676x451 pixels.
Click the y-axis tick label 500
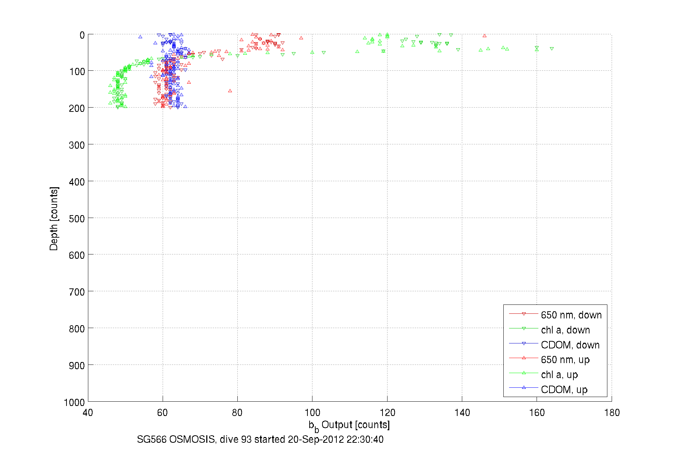point(77,219)
